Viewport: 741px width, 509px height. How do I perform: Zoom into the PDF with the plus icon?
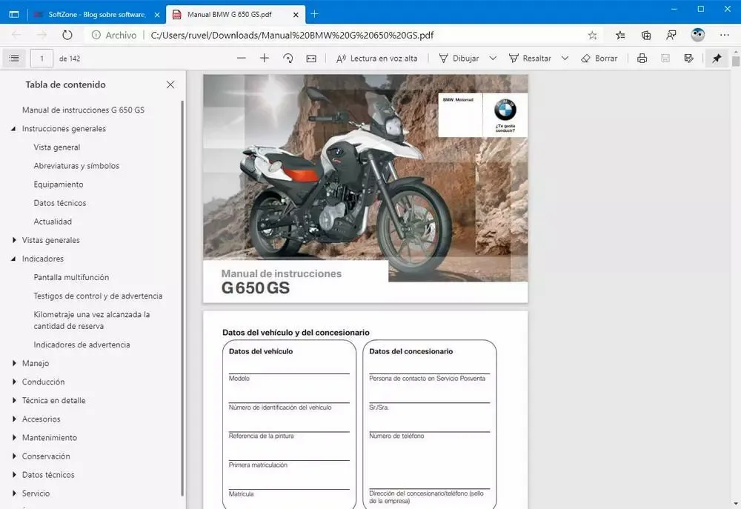click(265, 58)
